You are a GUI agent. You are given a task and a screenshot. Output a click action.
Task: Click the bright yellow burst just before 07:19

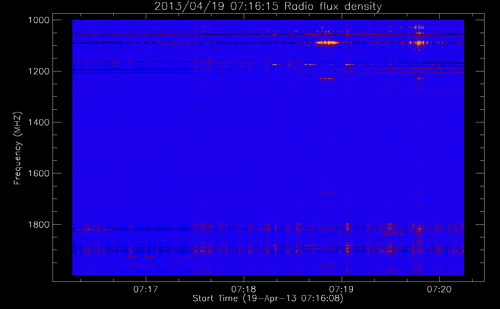tap(327, 43)
